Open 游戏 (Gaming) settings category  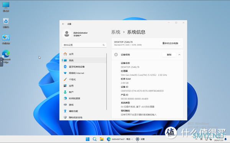84,104
